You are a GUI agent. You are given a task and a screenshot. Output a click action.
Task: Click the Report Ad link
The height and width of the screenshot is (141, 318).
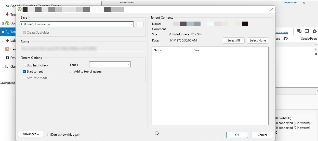coord(290,3)
